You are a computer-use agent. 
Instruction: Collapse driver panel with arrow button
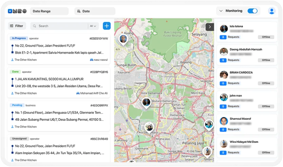coord(210,26)
